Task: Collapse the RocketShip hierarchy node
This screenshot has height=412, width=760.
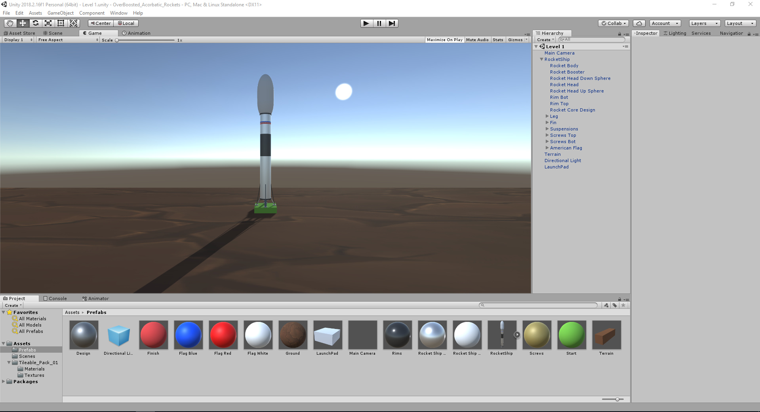Action: click(541, 59)
